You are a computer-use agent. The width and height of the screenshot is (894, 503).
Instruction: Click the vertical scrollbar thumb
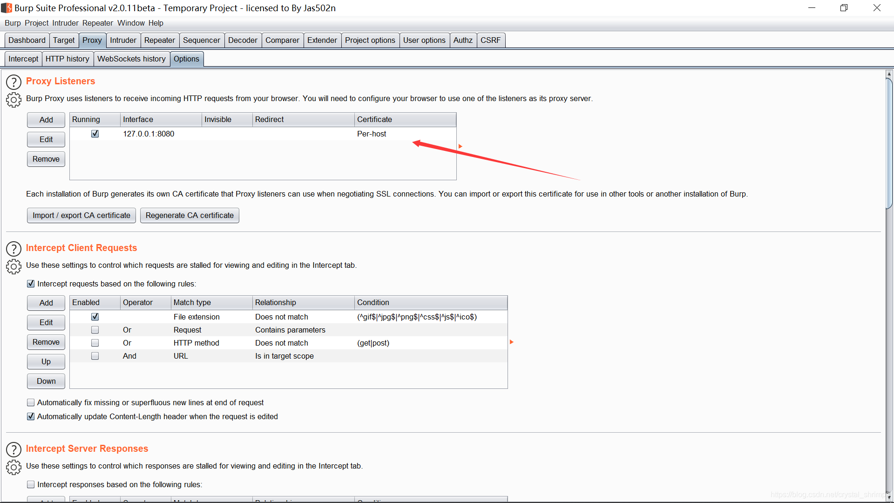pos(889,143)
